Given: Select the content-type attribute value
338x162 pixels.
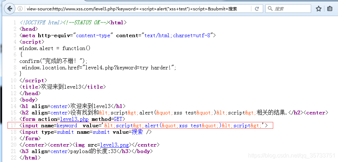Looking at the screenshot, I should tap(93, 35).
